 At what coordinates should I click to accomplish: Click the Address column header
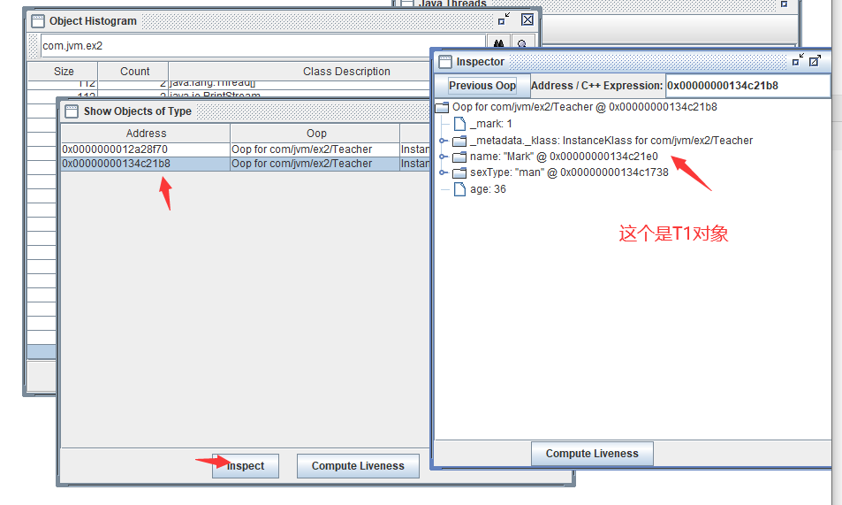point(146,134)
